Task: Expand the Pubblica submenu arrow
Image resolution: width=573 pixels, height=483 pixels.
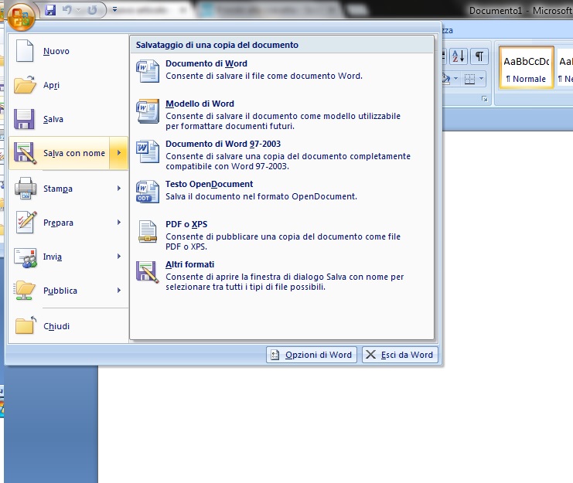Action: pos(119,291)
